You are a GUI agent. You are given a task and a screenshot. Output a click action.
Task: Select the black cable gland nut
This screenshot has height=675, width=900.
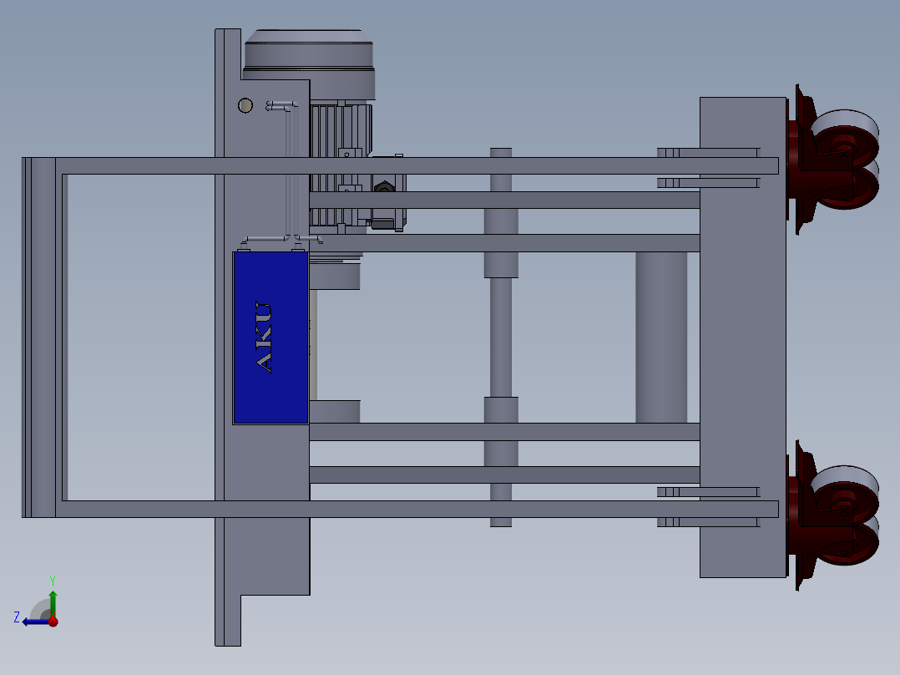[383, 188]
